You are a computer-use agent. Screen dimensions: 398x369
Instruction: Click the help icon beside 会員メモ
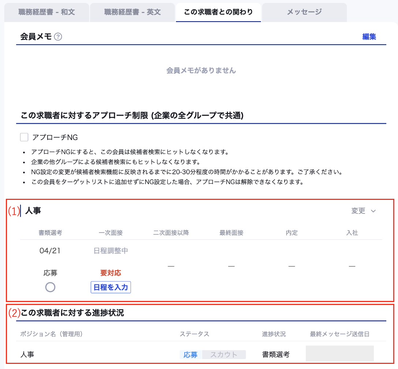(x=58, y=37)
